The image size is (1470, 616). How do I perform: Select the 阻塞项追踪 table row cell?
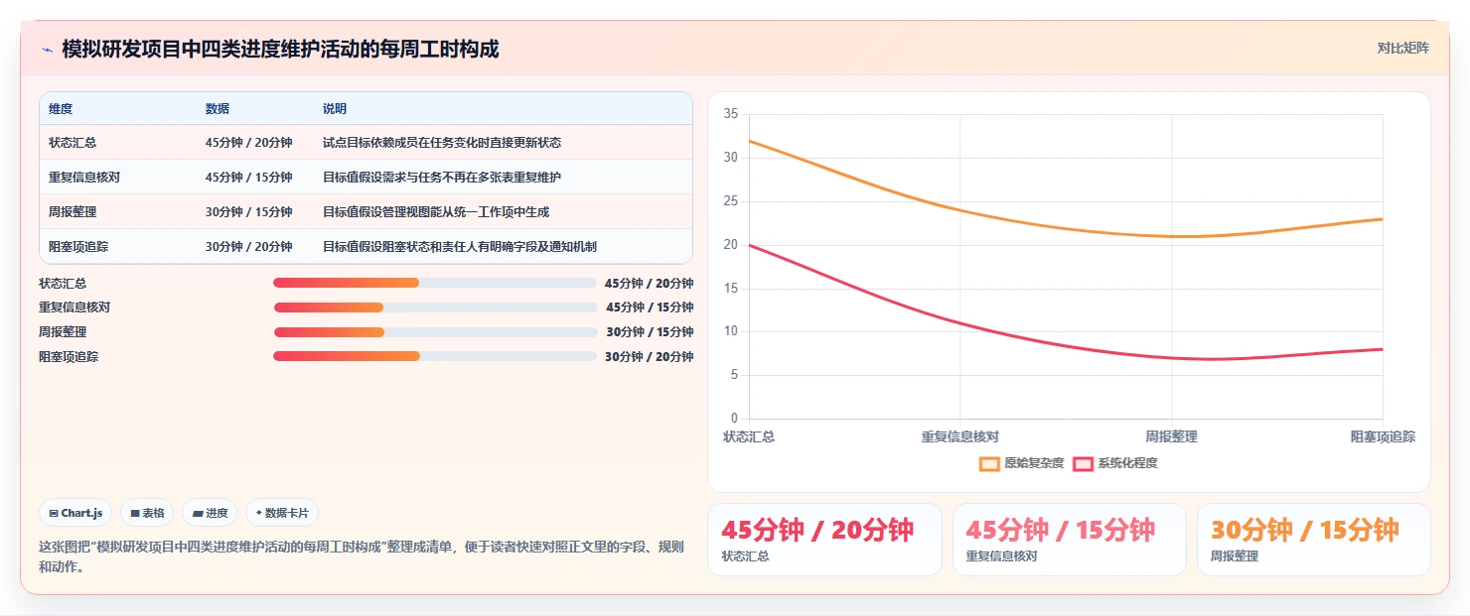(x=79, y=247)
